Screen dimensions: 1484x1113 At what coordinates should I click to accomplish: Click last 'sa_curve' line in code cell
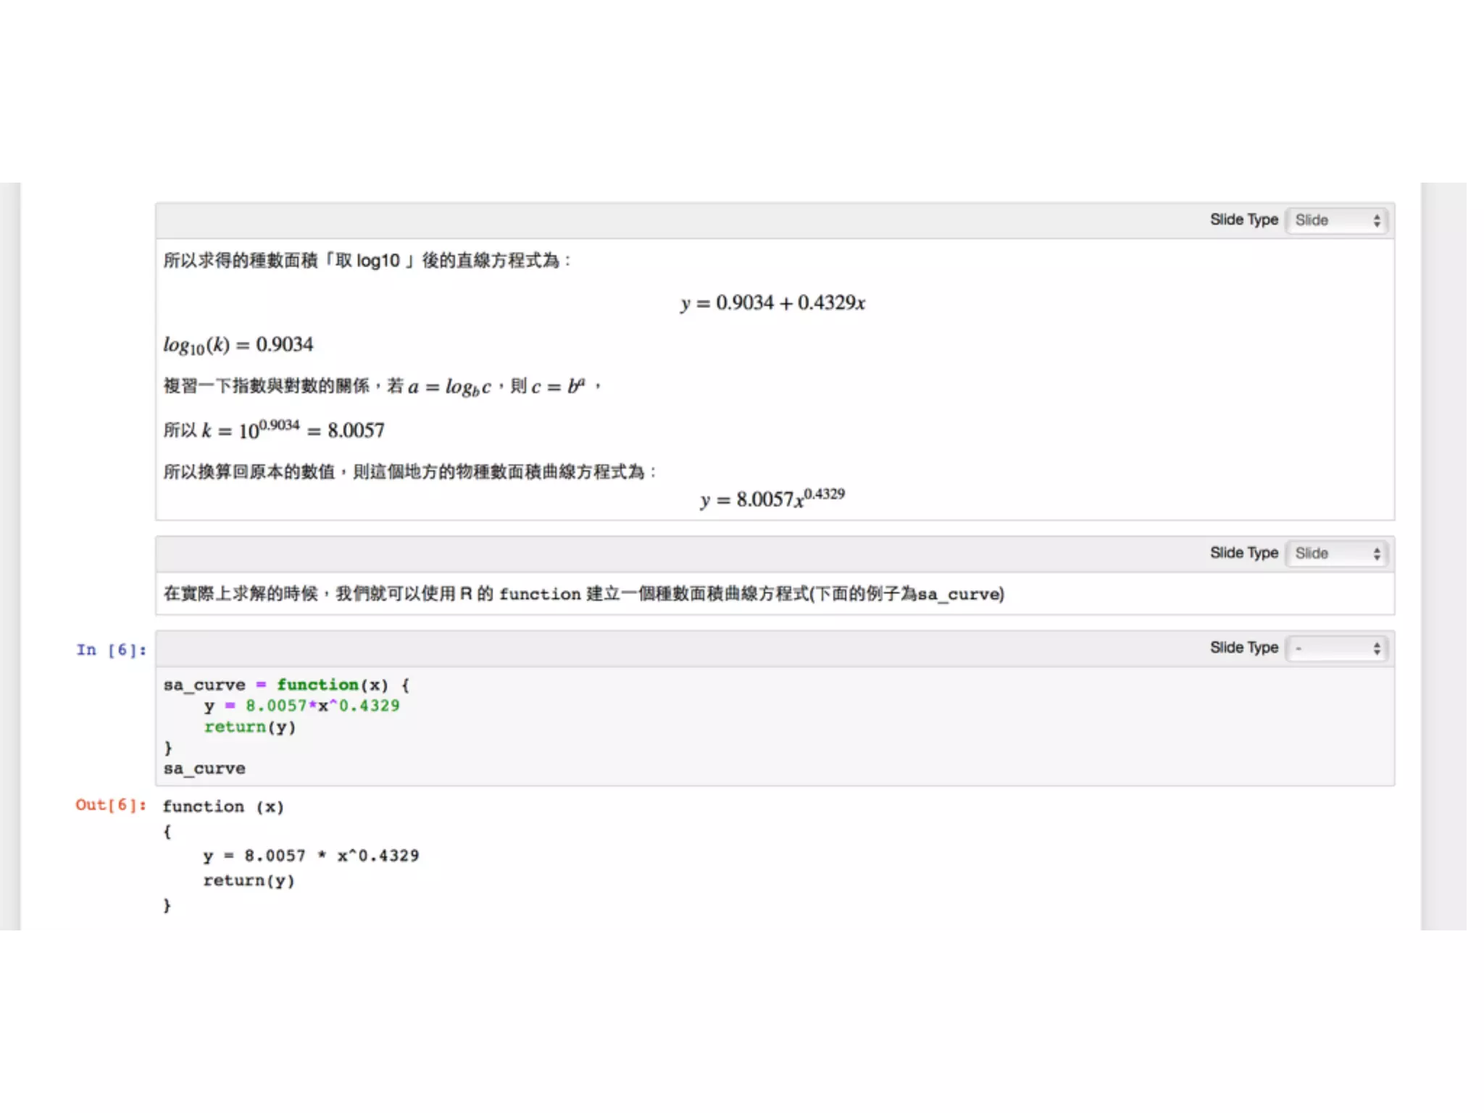[204, 768]
